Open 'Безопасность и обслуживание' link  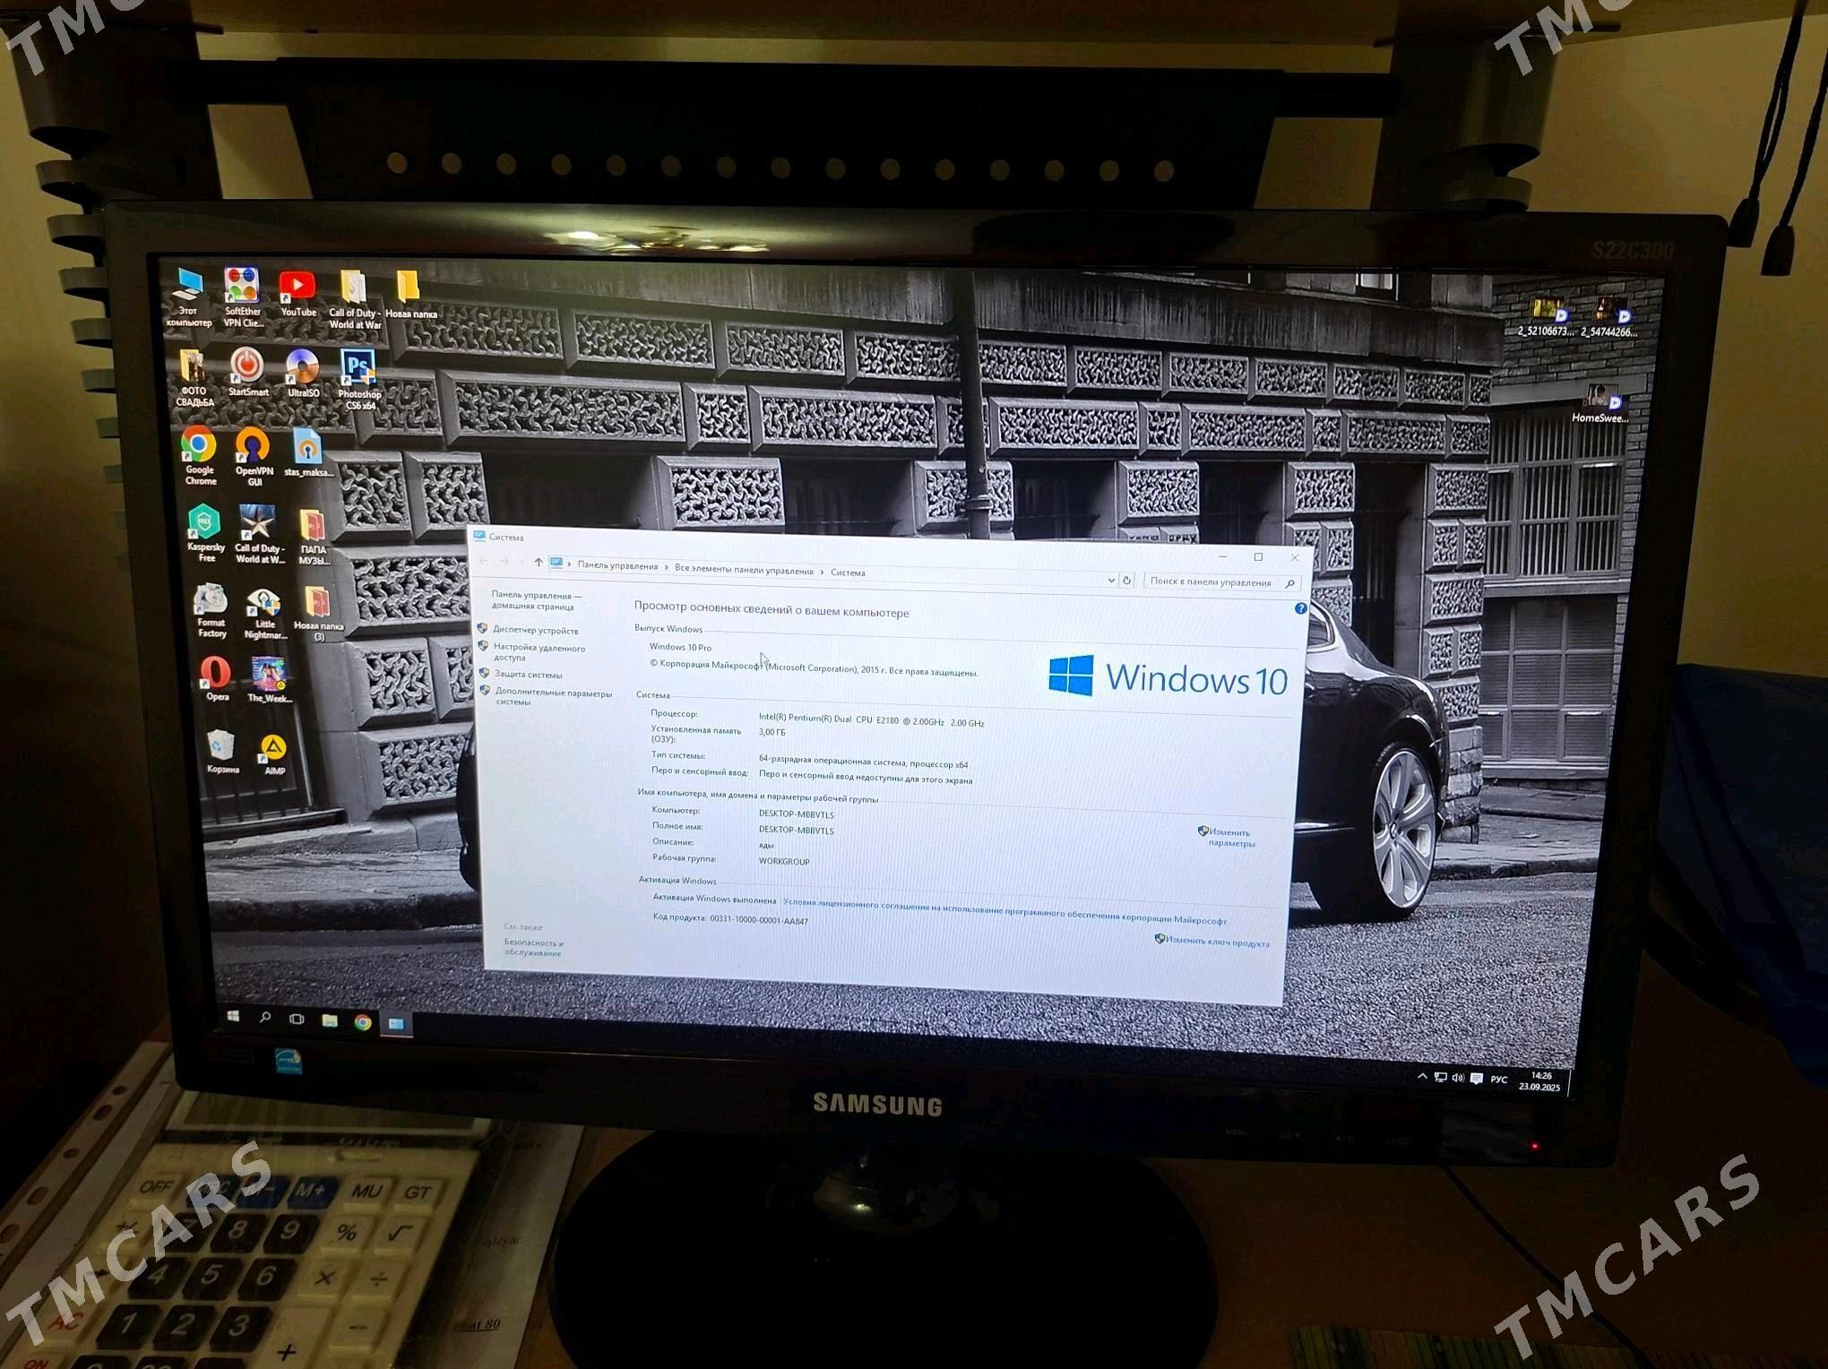tap(533, 947)
